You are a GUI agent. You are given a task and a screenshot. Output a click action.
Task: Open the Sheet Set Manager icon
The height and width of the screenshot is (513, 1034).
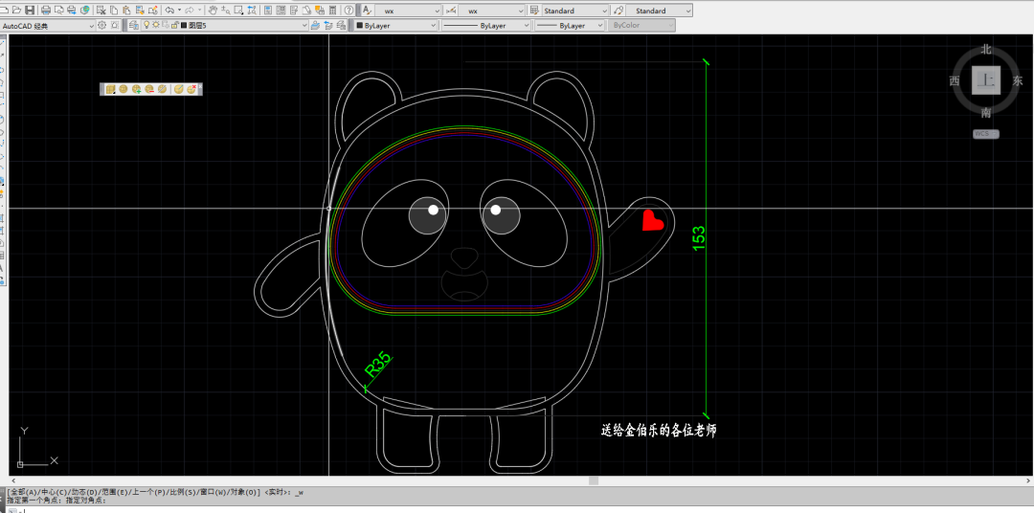pyautogui.click(x=306, y=10)
